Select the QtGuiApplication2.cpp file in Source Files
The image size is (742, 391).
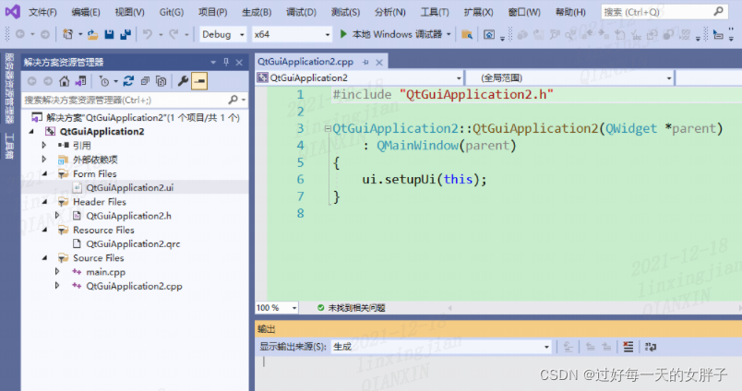click(x=134, y=286)
